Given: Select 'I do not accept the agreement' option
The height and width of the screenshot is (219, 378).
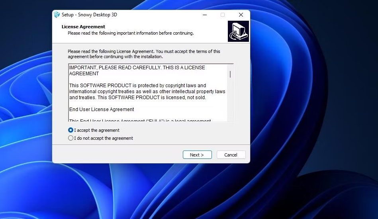Looking at the screenshot, I should [x=71, y=138].
